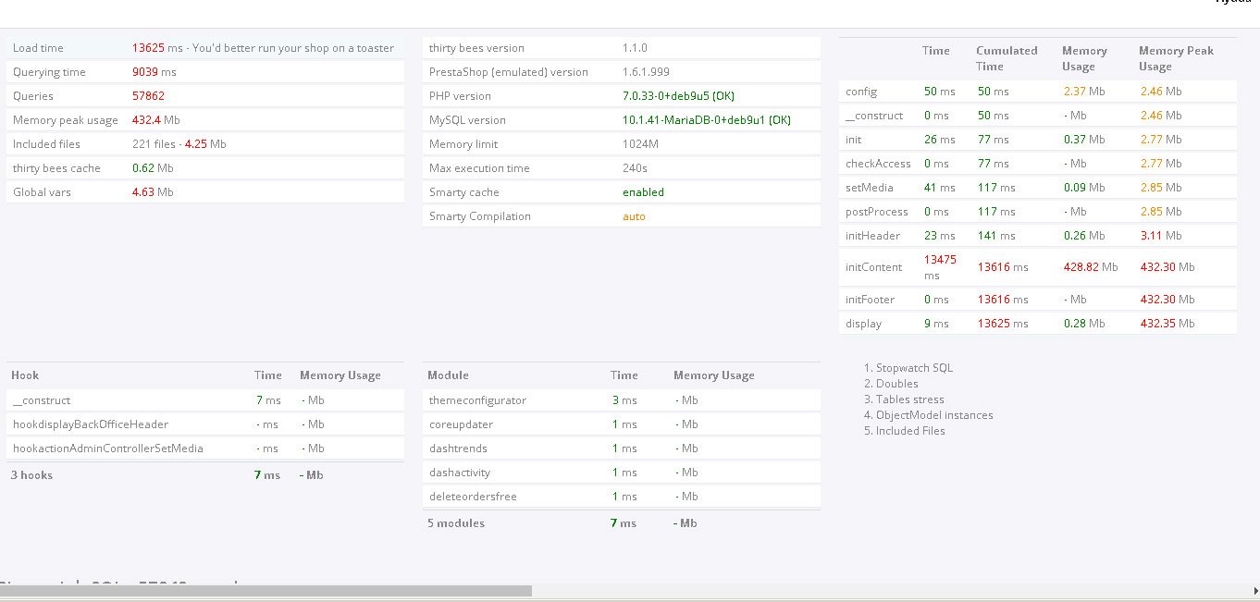Click the Queries count 57862

148,96
